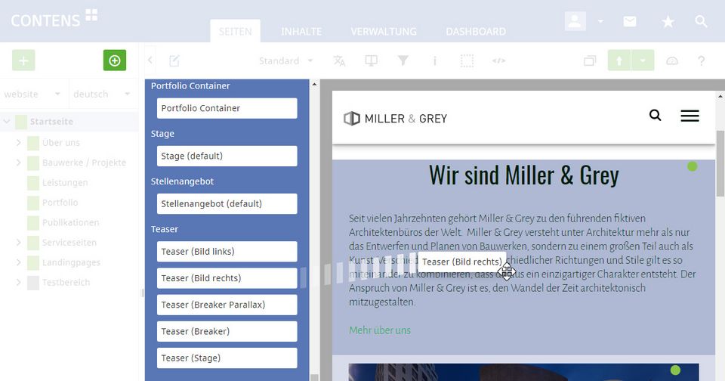725x381 pixels.
Task: Open the DASHBOARD tab
Action: click(475, 32)
